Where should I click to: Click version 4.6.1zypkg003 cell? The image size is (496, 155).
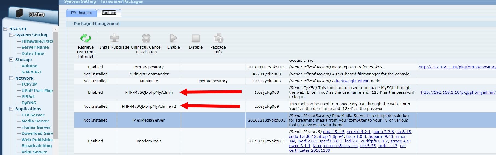(x=267, y=74)
